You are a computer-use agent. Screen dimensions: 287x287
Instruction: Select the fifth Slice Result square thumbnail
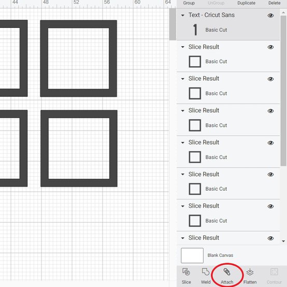pyautogui.click(x=195, y=189)
